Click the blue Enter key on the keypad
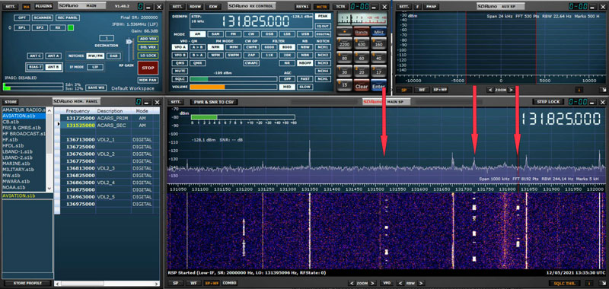This screenshot has height=289, width=609. (x=379, y=86)
